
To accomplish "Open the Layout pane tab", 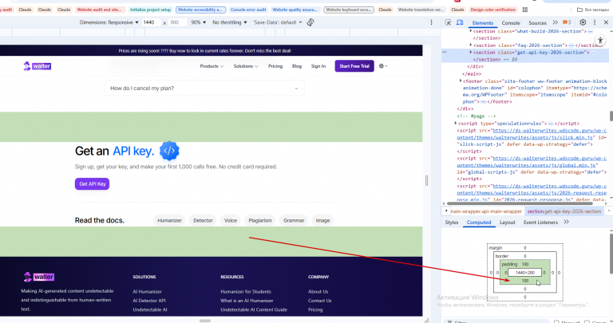I will coord(507,223).
